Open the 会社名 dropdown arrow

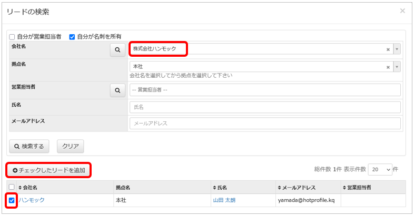tap(397, 49)
